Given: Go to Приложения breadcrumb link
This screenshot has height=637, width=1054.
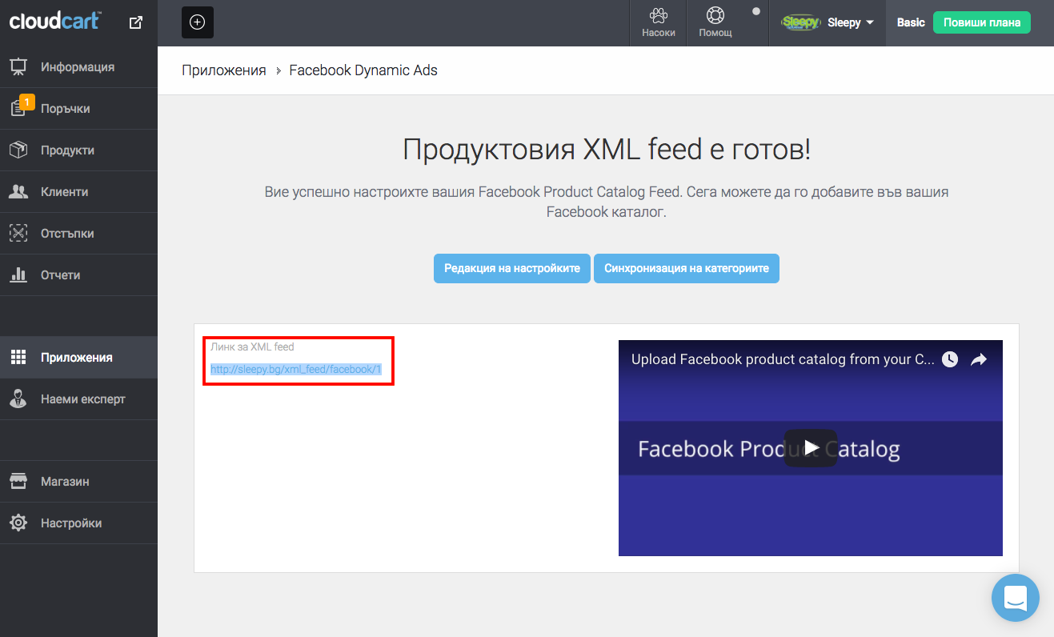Looking at the screenshot, I should point(224,70).
